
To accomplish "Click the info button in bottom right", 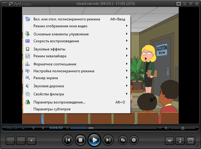I will pyautogui.click(x=180, y=141).
